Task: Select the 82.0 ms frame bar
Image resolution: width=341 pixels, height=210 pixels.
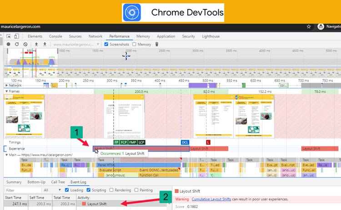Action: (x=209, y=92)
